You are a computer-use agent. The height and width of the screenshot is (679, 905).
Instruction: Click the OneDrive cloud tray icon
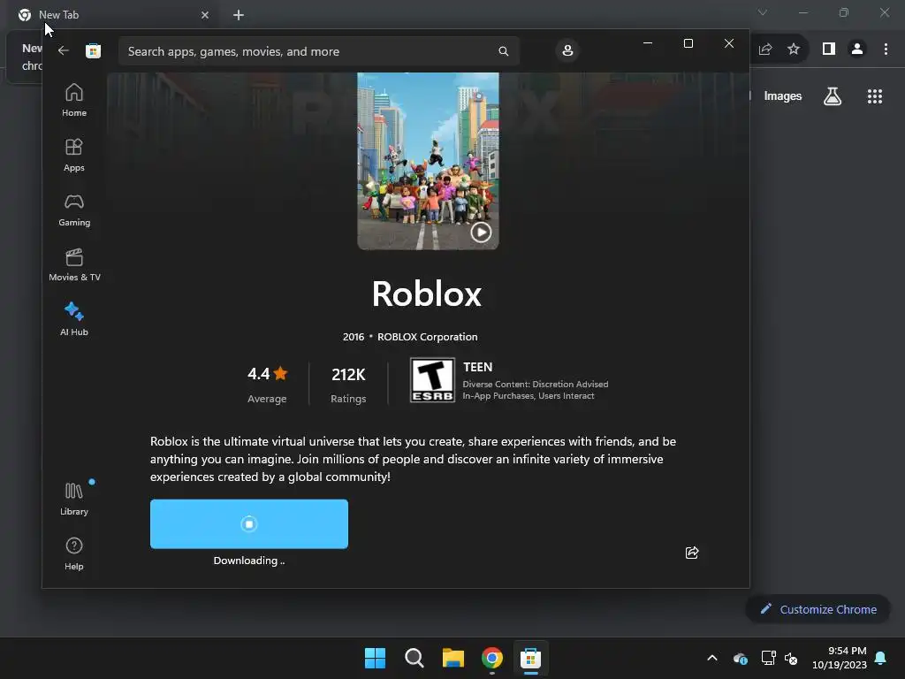tap(741, 658)
